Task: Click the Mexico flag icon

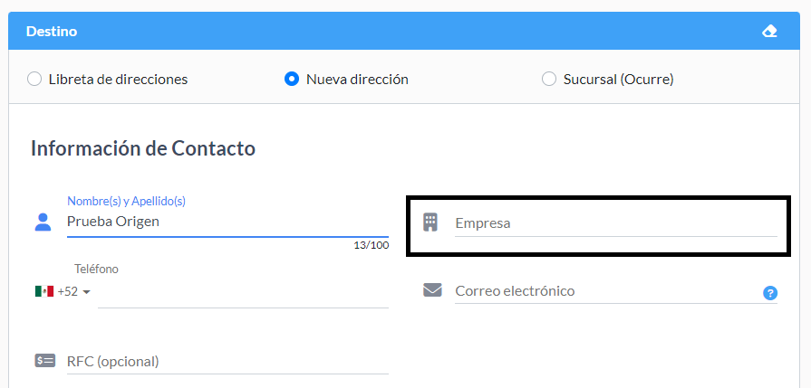Action: point(44,291)
